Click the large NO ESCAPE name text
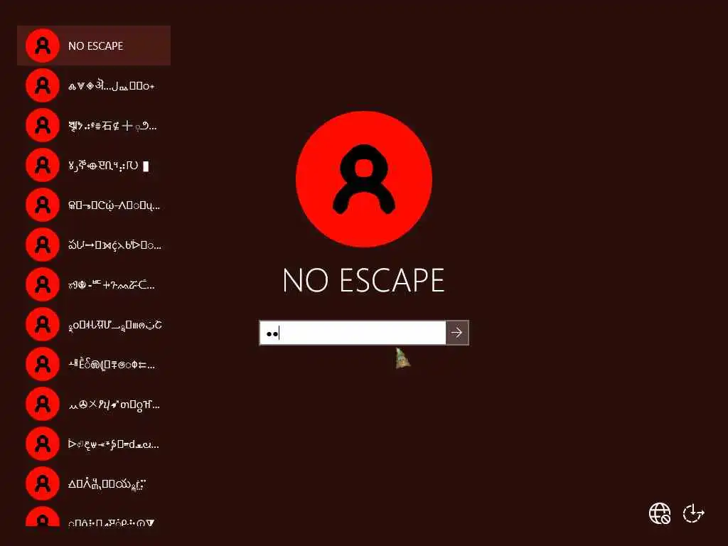This screenshot has width=728, height=546. tap(363, 280)
